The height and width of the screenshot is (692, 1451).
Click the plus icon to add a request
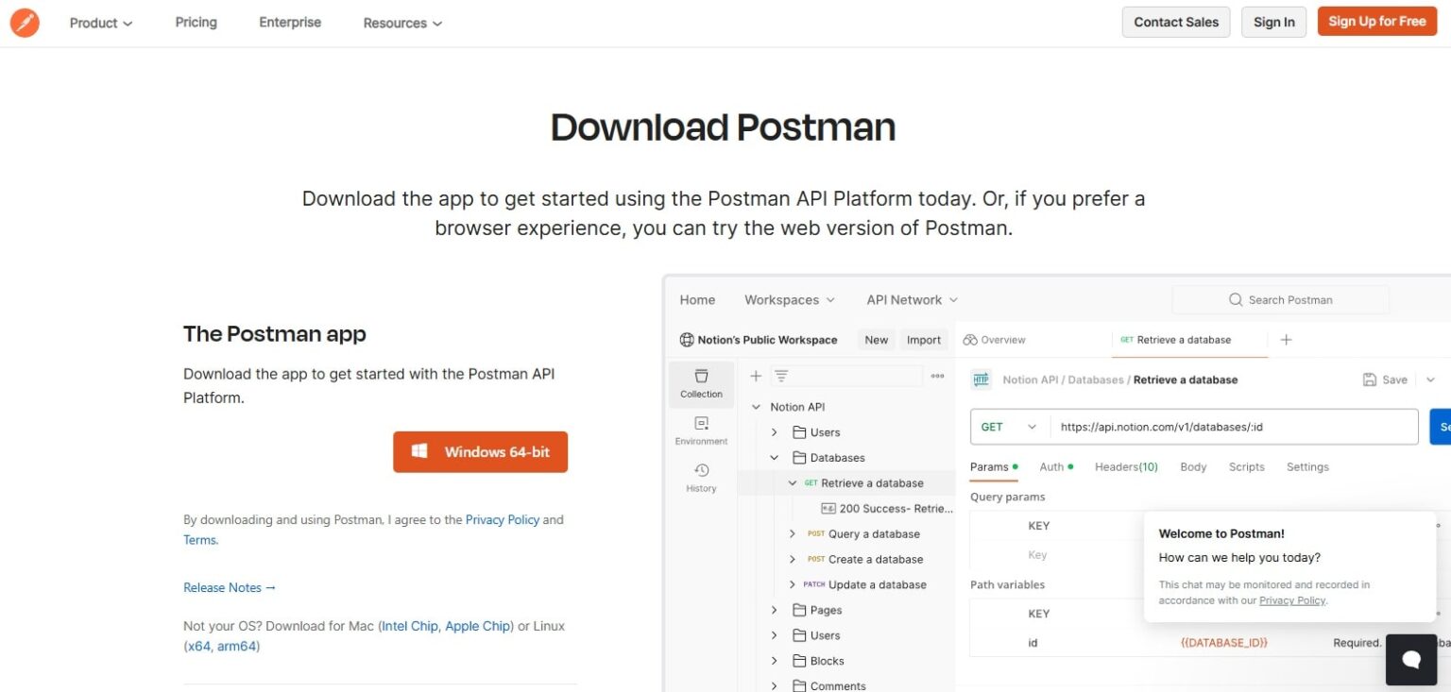tap(755, 375)
